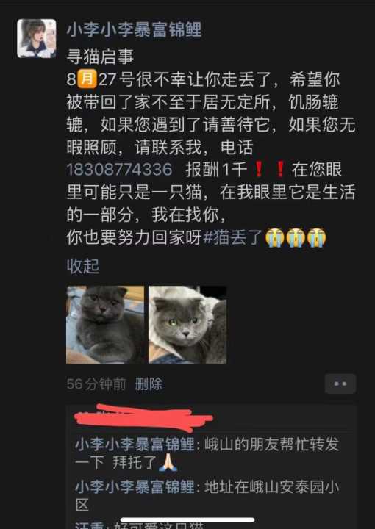Tap the first crying emoji in the post
Viewport: 375px width, 529px height.
click(274, 237)
